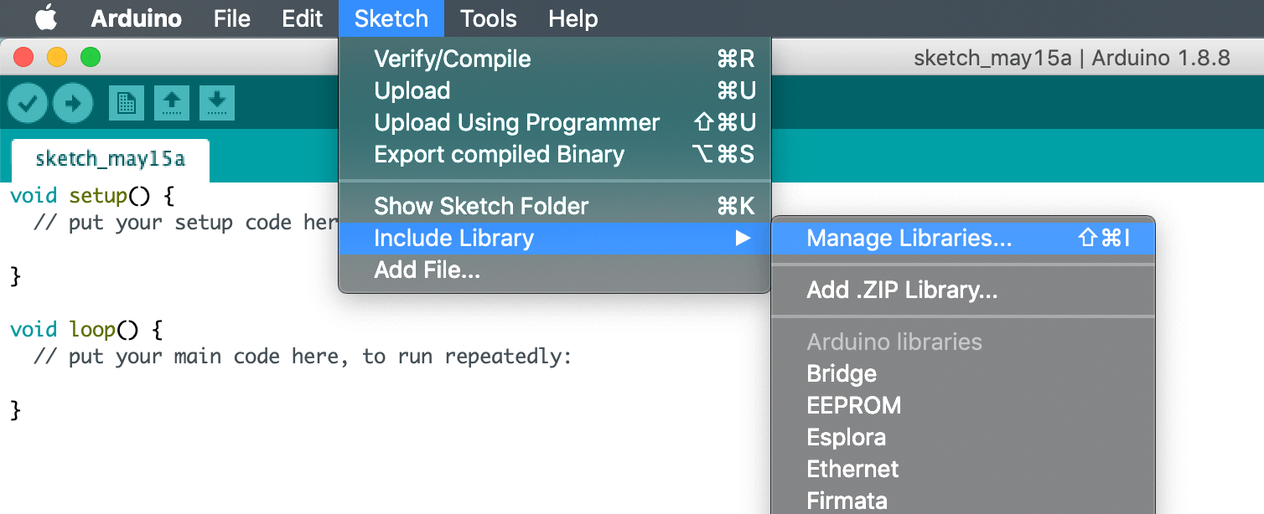Click the Verify checkmark toolbar button
1264x514 pixels.
click(28, 103)
